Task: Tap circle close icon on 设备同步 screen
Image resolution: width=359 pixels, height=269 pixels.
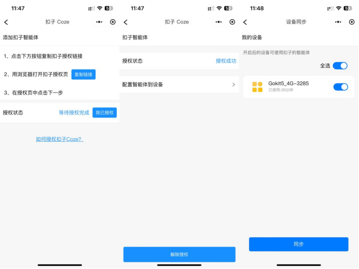Action: click(x=352, y=22)
